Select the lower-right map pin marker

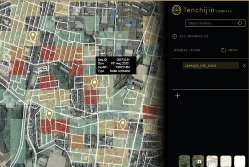coord(123,124)
